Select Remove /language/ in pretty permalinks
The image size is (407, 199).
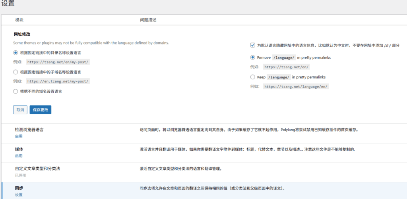[253, 57]
